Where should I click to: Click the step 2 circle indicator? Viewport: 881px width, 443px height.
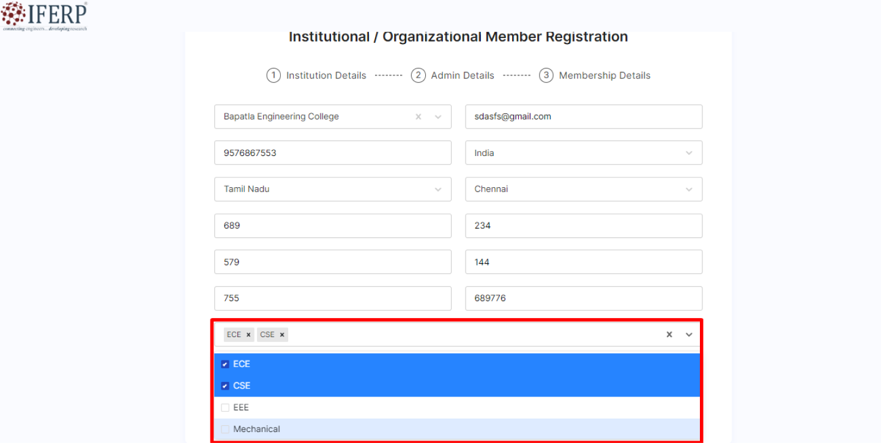pos(418,75)
